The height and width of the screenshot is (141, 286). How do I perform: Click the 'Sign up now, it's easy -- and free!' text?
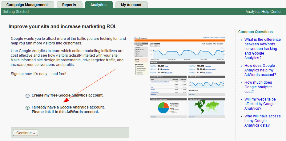(x=38, y=74)
